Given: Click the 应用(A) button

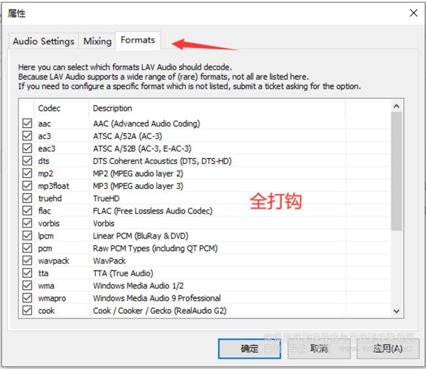Looking at the screenshot, I should (x=387, y=349).
